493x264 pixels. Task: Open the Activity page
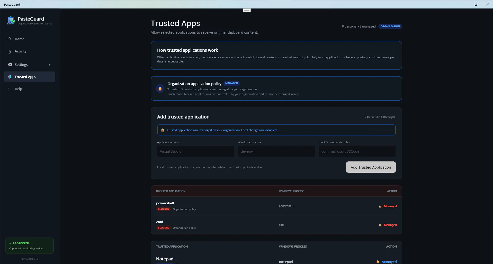[x=30, y=51]
